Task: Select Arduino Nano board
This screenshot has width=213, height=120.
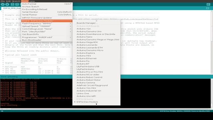Action: pyautogui.click(x=96, y=37)
